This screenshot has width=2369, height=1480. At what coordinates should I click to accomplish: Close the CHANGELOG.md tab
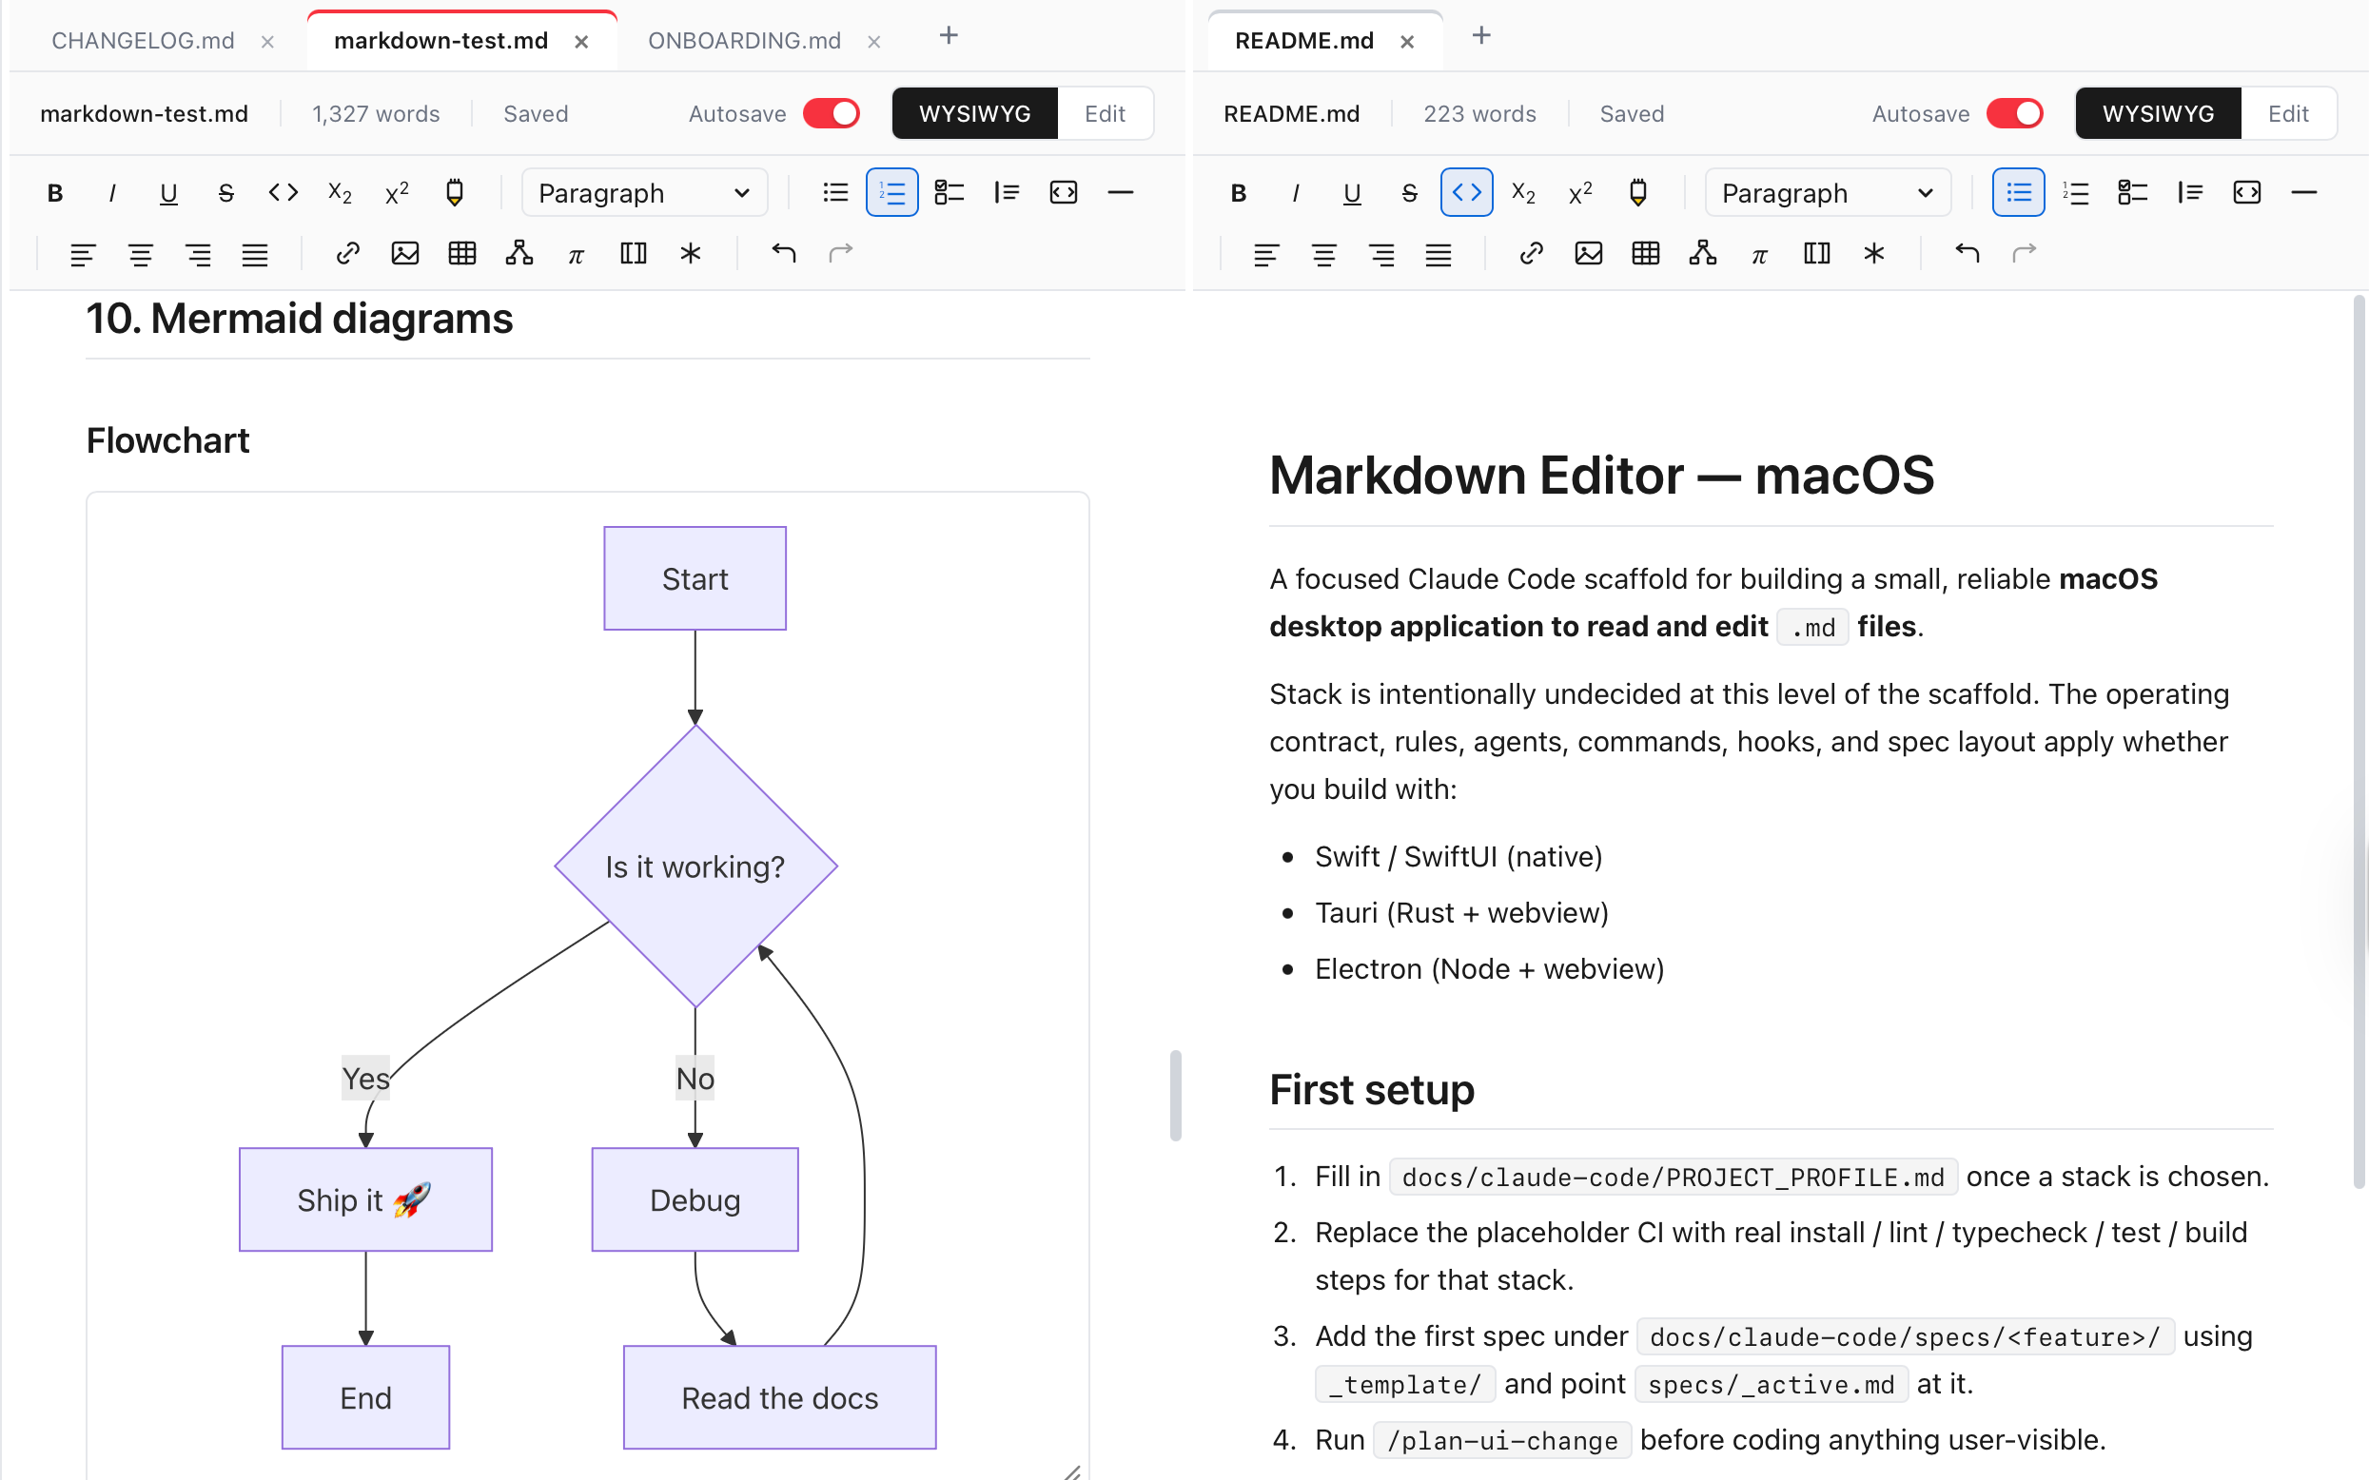click(x=267, y=42)
